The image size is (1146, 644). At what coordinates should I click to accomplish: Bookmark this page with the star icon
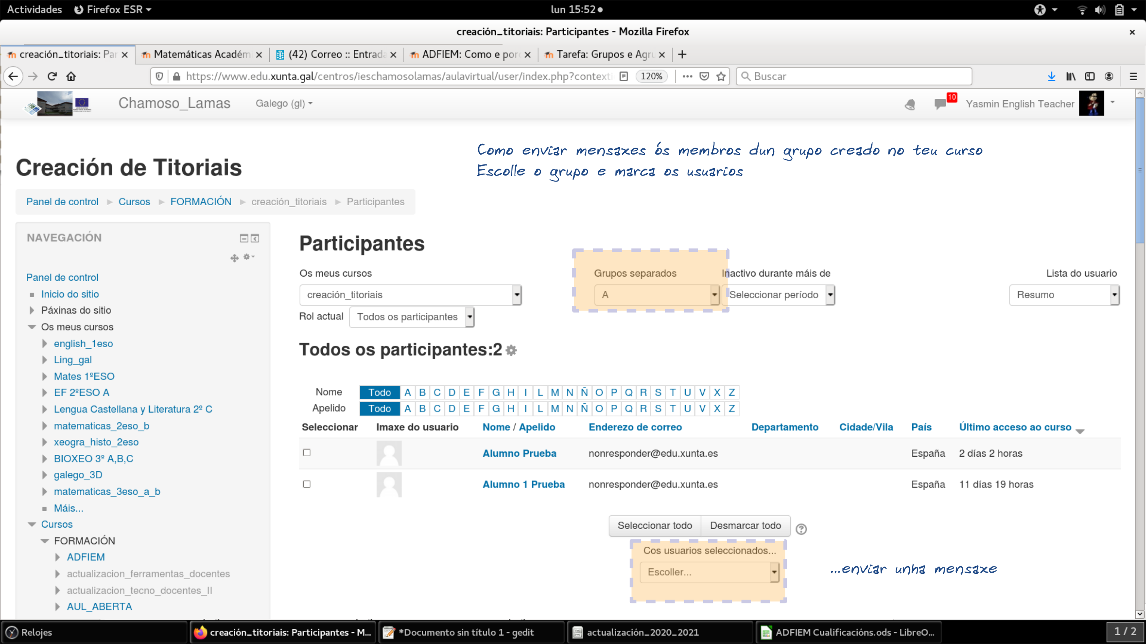(x=721, y=76)
